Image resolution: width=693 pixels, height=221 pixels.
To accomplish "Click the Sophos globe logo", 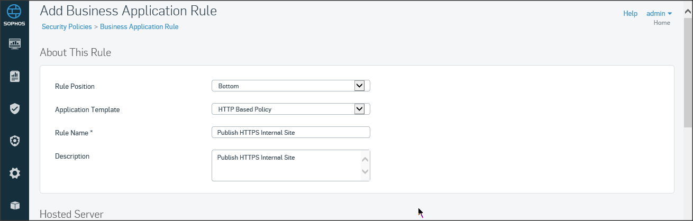I will 14,12.
